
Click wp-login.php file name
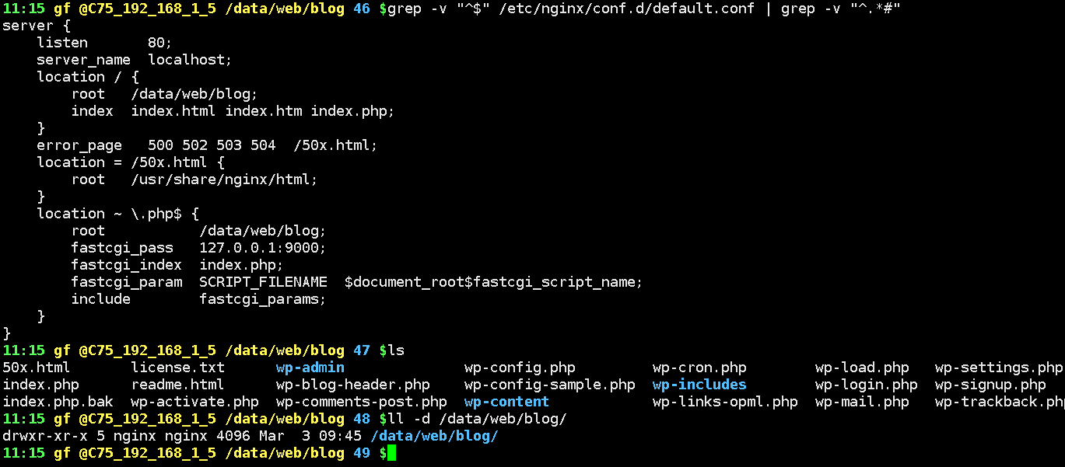click(x=867, y=385)
